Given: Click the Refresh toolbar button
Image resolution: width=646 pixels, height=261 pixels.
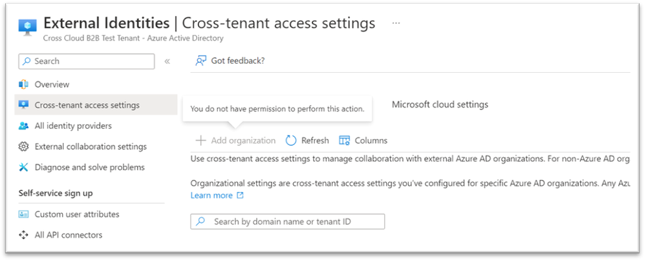Looking at the screenshot, I should point(307,140).
